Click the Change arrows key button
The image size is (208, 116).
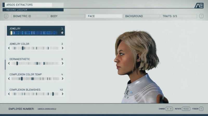point(169,109)
